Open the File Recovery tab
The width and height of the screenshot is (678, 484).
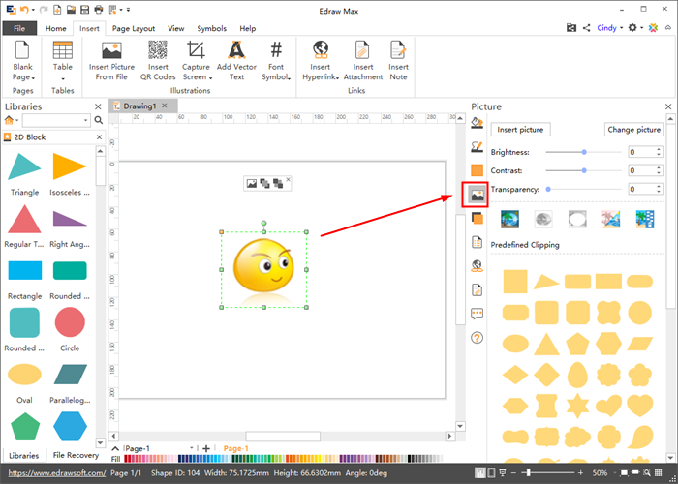77,455
